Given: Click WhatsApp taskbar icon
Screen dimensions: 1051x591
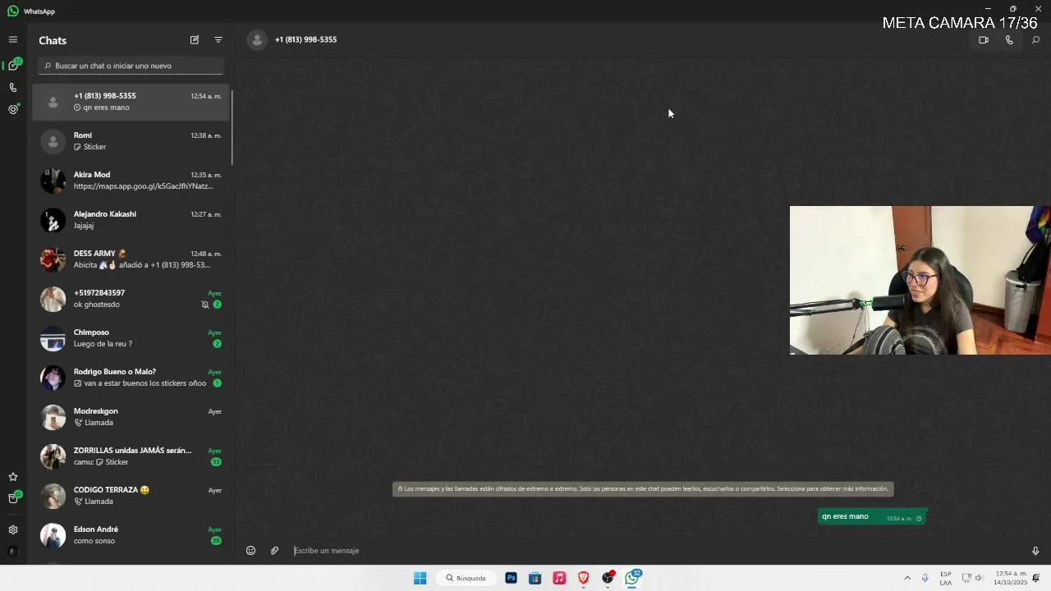Looking at the screenshot, I should point(632,578).
